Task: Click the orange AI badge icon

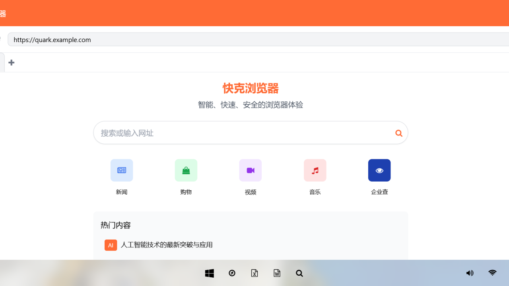Action: [111, 245]
